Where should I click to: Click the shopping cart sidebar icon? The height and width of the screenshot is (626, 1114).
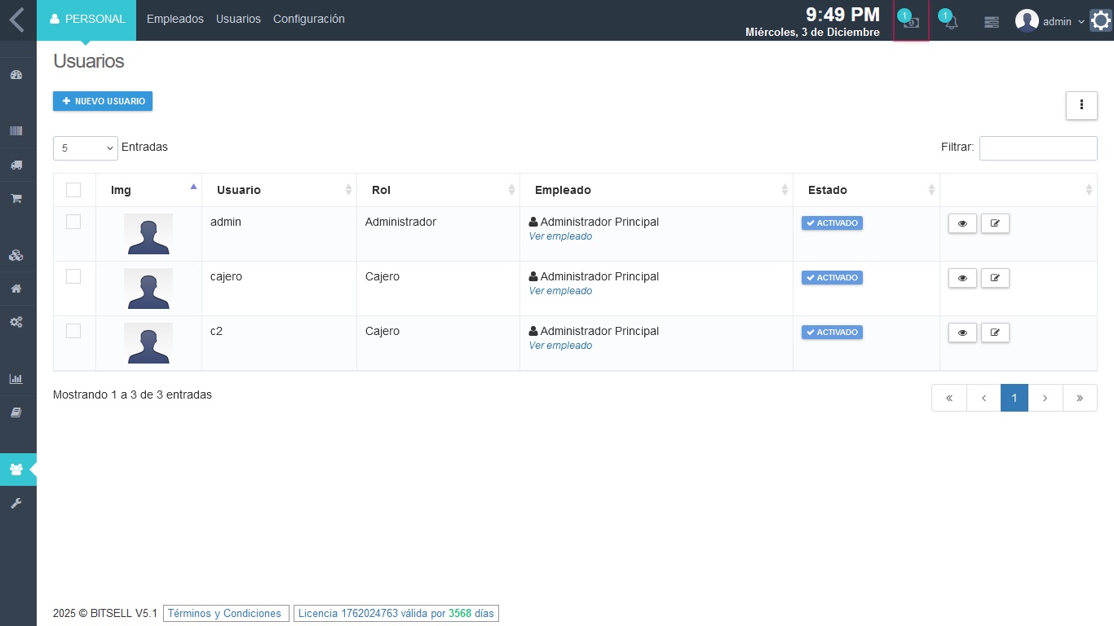point(15,198)
